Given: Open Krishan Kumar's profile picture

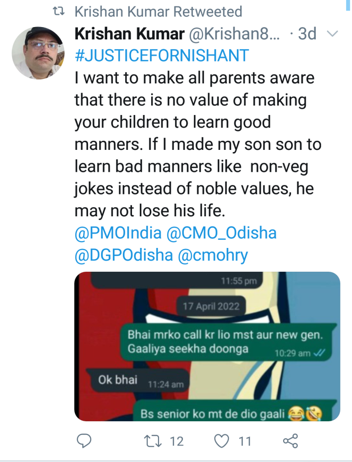Looking at the screenshot, I should click(37, 52).
